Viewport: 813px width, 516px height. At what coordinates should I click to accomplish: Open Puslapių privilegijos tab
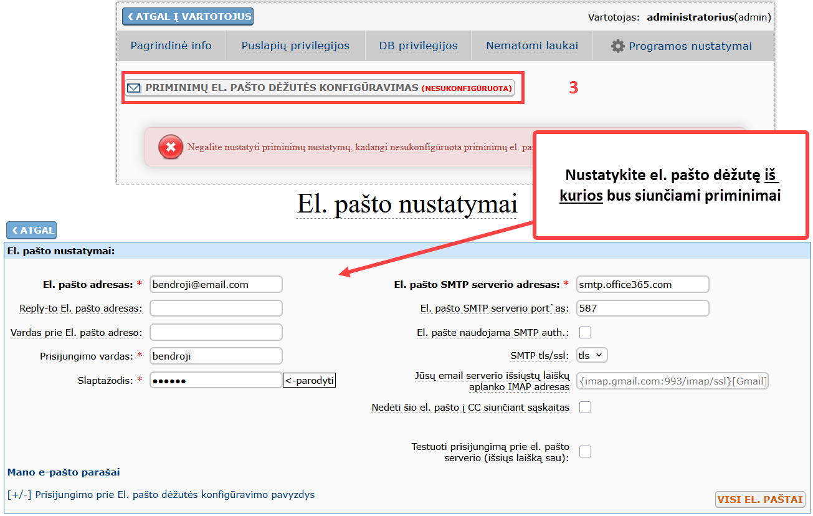tap(295, 46)
